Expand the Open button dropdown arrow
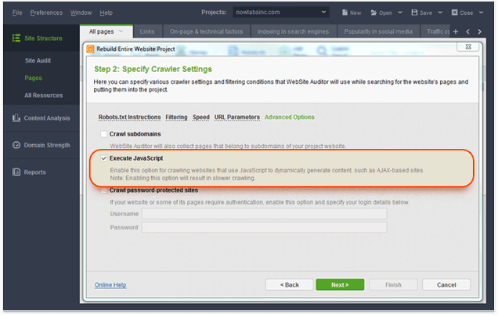The width and height of the screenshot is (498, 315). 400,13
